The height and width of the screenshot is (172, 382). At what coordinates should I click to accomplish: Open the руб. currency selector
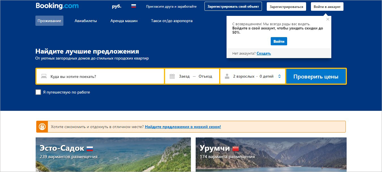(x=117, y=6)
